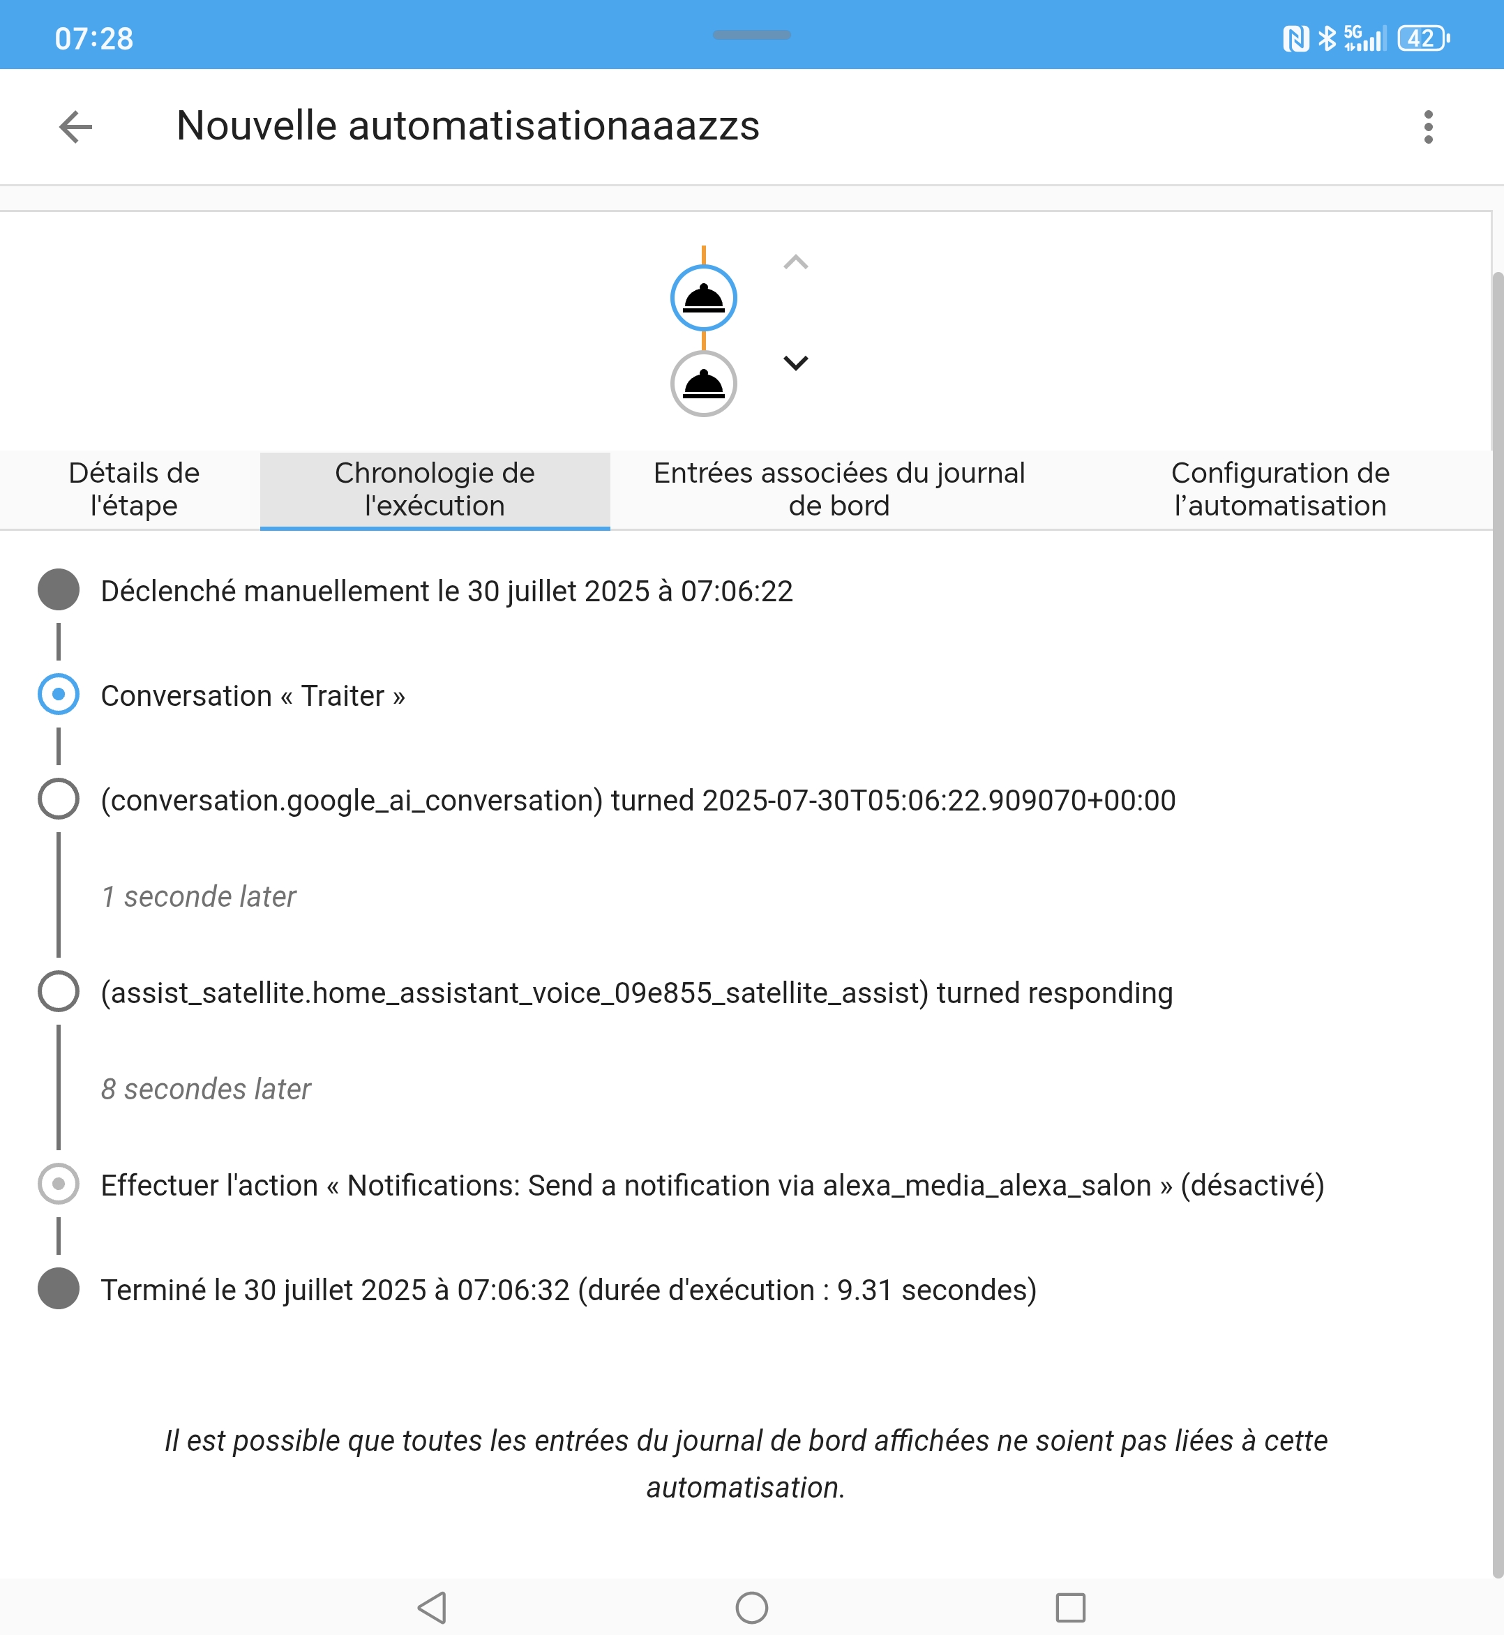Click google_ai_conversation timeline circle marker

(59, 799)
